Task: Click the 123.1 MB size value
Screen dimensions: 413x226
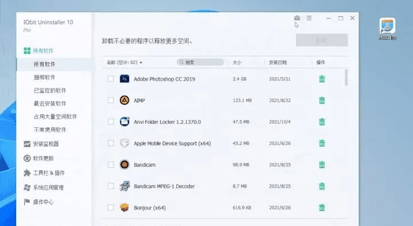Action: [x=242, y=100]
